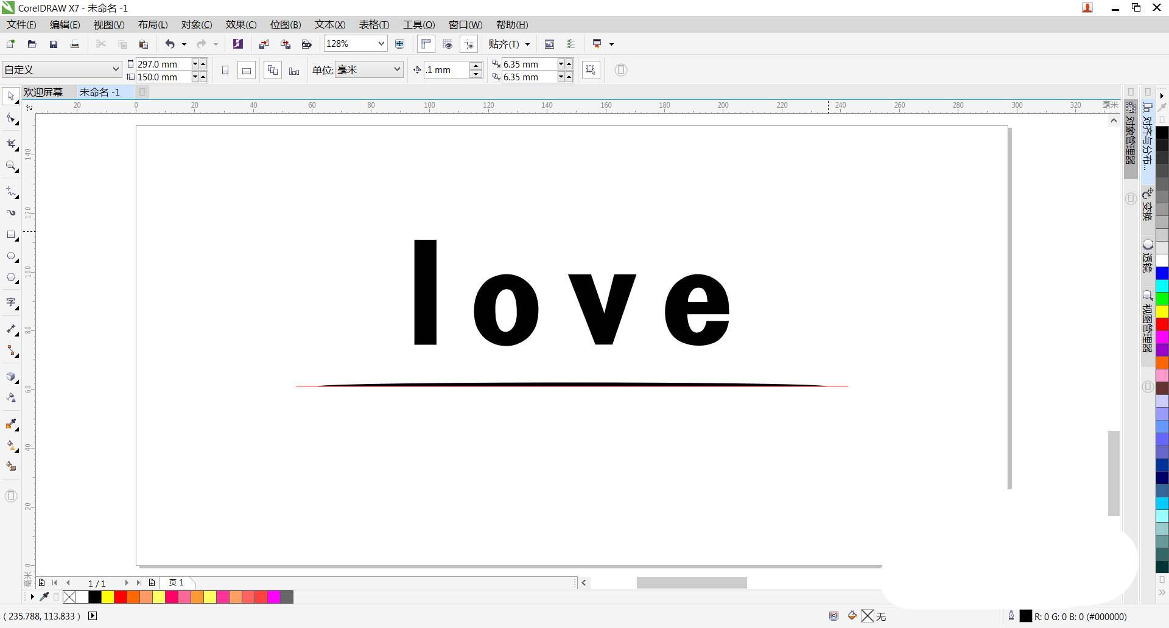Pick the Ellipse tool
Image resolution: width=1169 pixels, height=628 pixels.
tap(11, 256)
